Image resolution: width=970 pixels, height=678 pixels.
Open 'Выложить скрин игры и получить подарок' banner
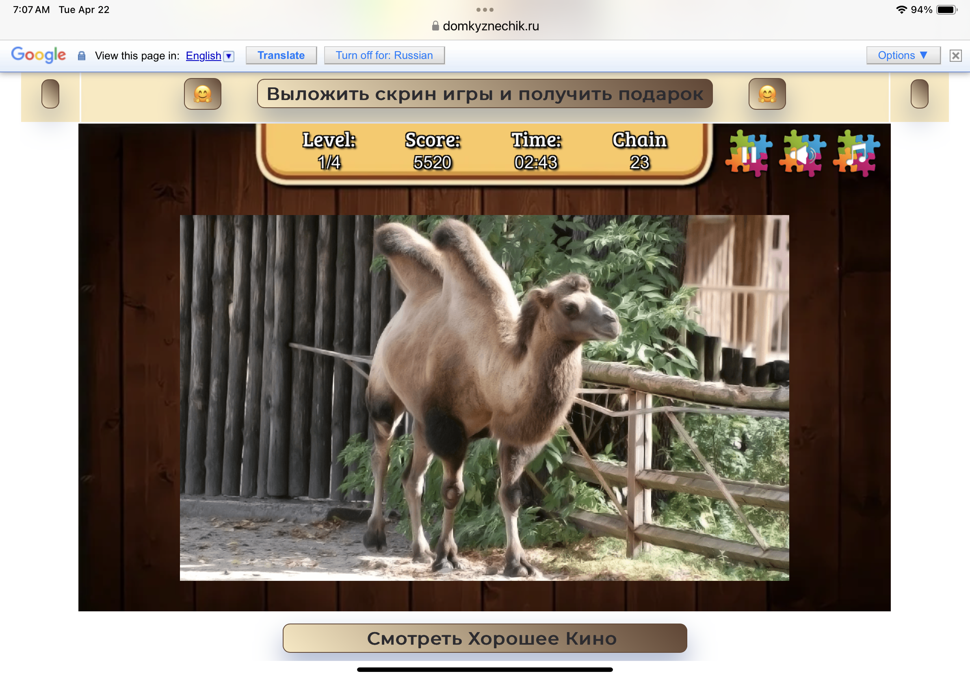485,93
